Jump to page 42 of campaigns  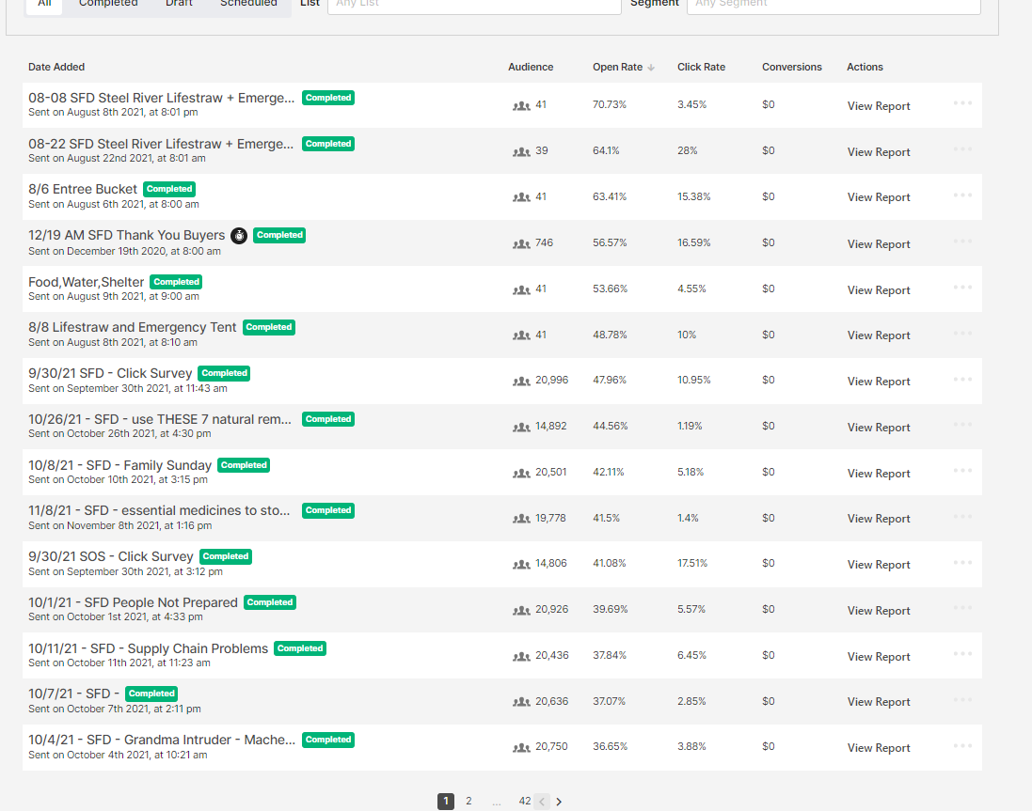[x=525, y=802]
